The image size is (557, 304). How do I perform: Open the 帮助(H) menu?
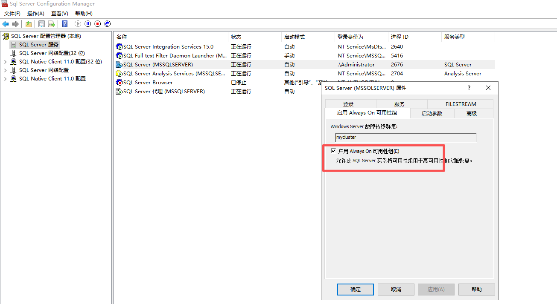tap(84, 14)
